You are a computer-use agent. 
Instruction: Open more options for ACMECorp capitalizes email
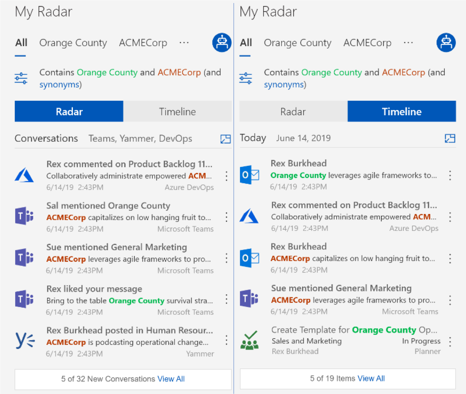coord(450,259)
